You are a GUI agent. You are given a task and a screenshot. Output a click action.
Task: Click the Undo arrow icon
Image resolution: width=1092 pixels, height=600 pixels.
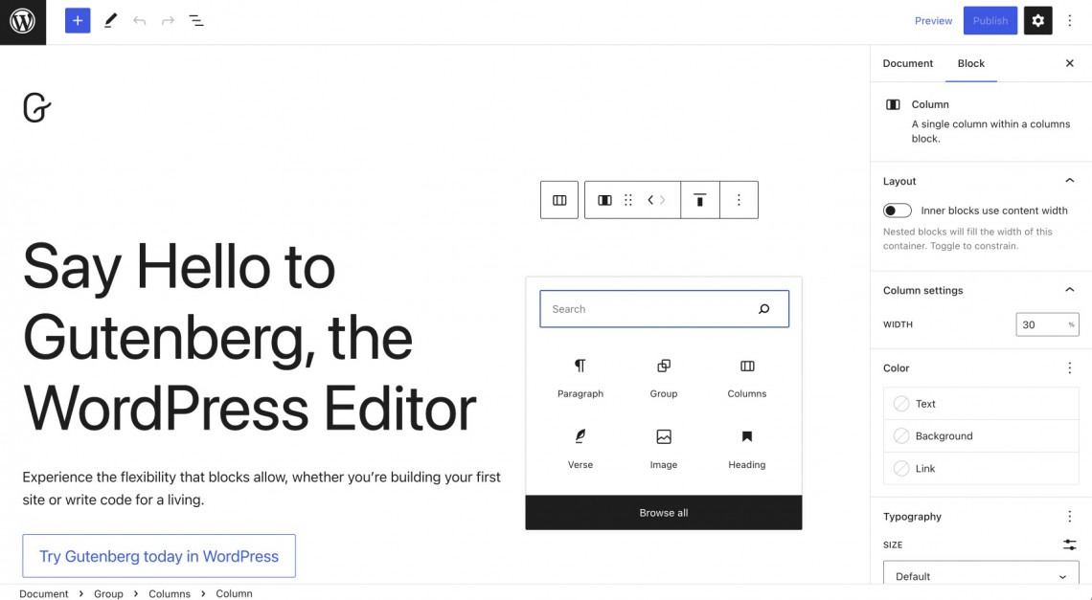pyautogui.click(x=140, y=20)
